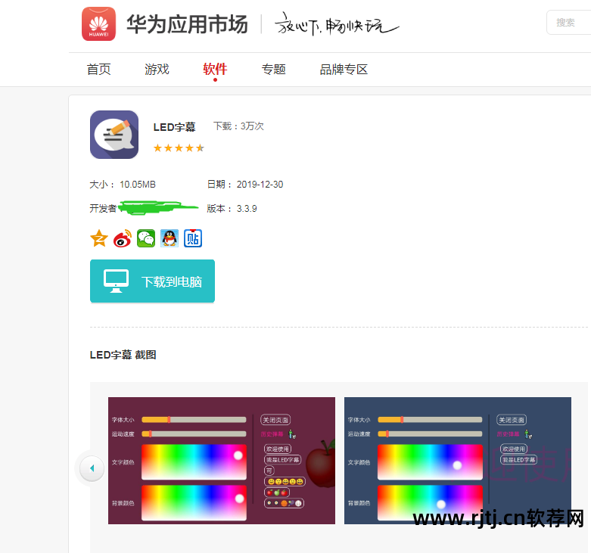Screen dimensions: 591x553
Task: Click the 开发者 label
Action: 103,208
